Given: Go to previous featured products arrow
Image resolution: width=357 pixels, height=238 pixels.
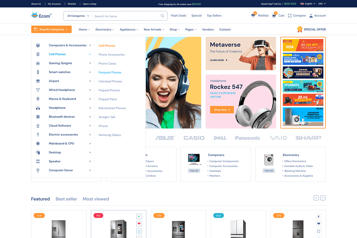Looking at the screenshot, I should coord(316,198).
